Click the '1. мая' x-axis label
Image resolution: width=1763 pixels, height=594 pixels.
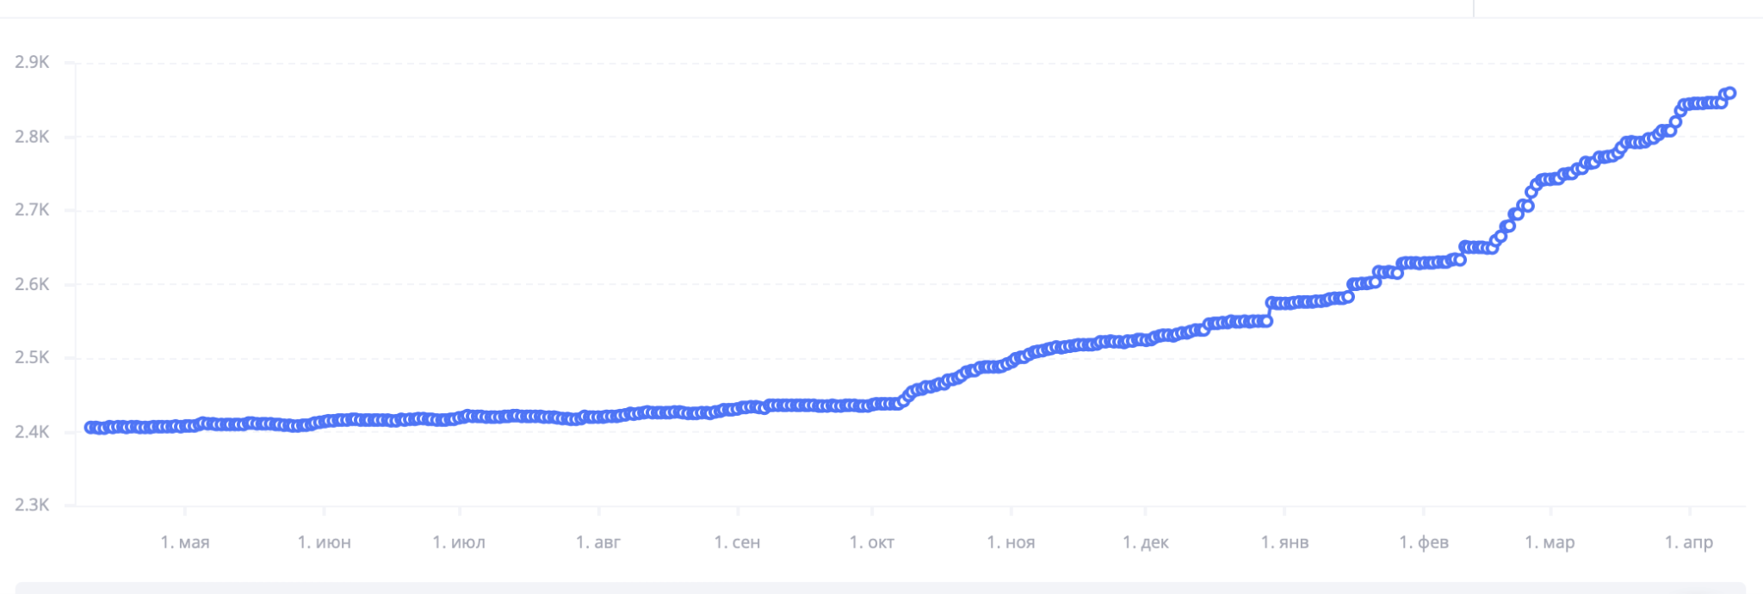[185, 542]
